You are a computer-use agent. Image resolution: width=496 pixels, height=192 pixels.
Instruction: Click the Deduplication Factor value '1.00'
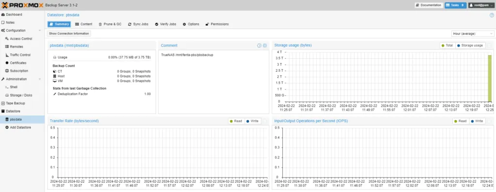[x=147, y=94]
